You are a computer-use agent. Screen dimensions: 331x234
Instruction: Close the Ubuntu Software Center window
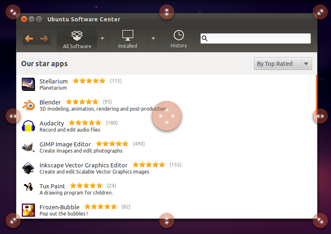[24, 19]
